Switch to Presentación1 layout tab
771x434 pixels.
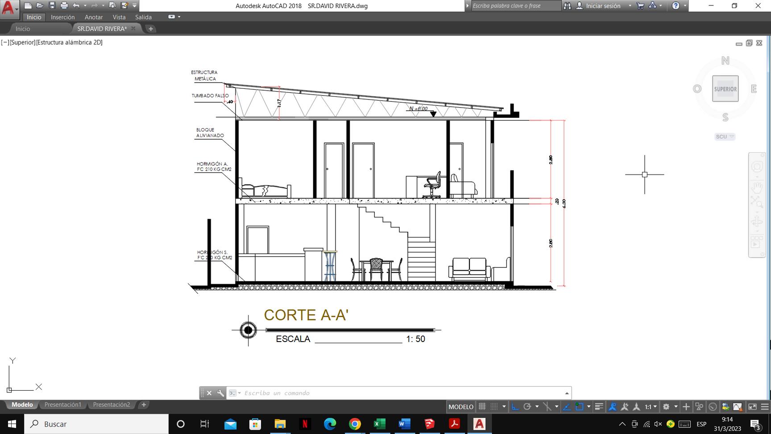63,405
